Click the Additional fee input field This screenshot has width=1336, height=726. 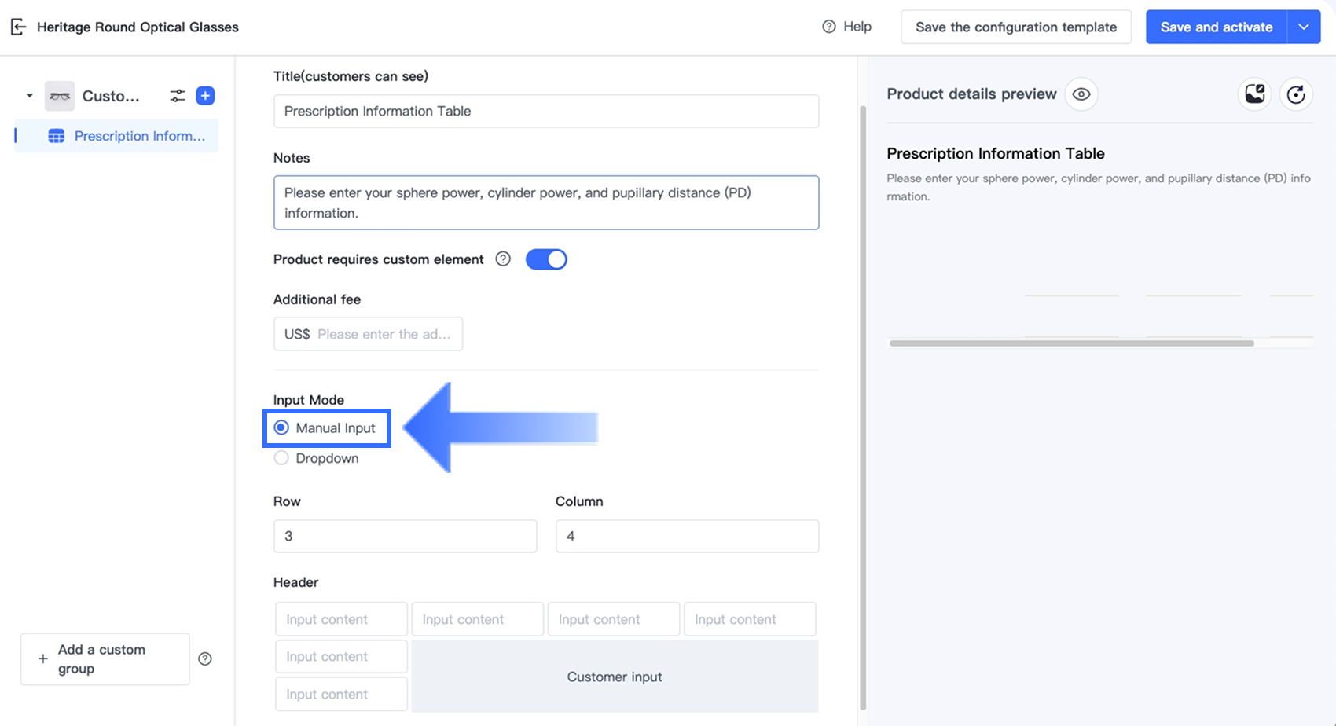click(x=384, y=334)
